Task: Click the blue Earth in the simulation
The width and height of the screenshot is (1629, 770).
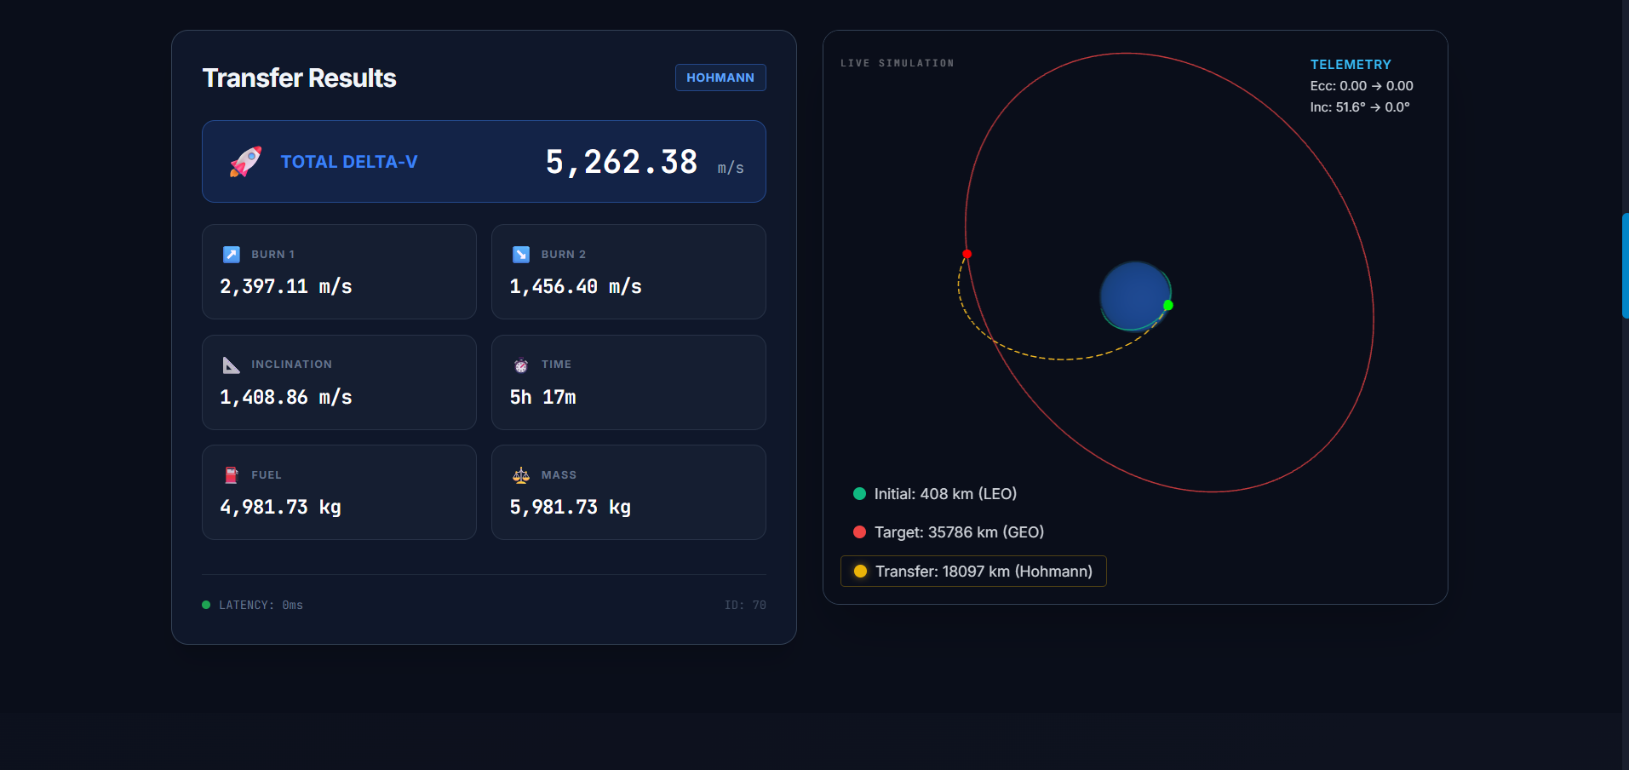Action: pos(1135,296)
